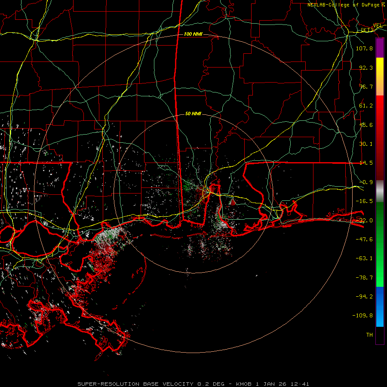Screen dimensions: 387x387
Task: Select the -78.7 scale value
Action: [364, 278]
